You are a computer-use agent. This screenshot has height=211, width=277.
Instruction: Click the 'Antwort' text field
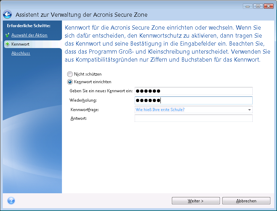click(x=193, y=118)
